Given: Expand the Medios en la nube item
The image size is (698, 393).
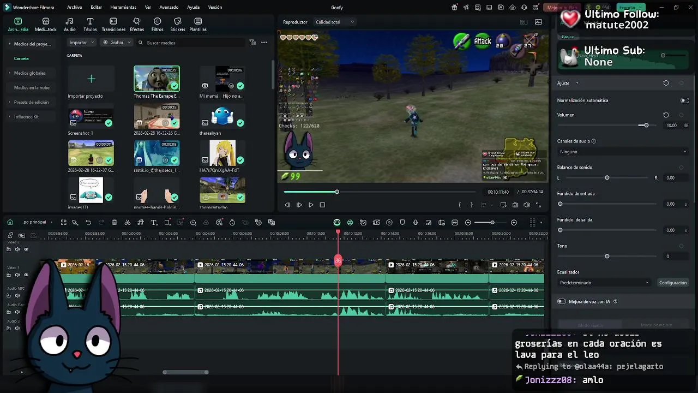Looking at the screenshot, I should coord(32,87).
